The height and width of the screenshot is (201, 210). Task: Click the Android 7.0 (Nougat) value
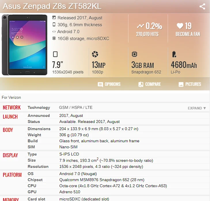point(78,174)
